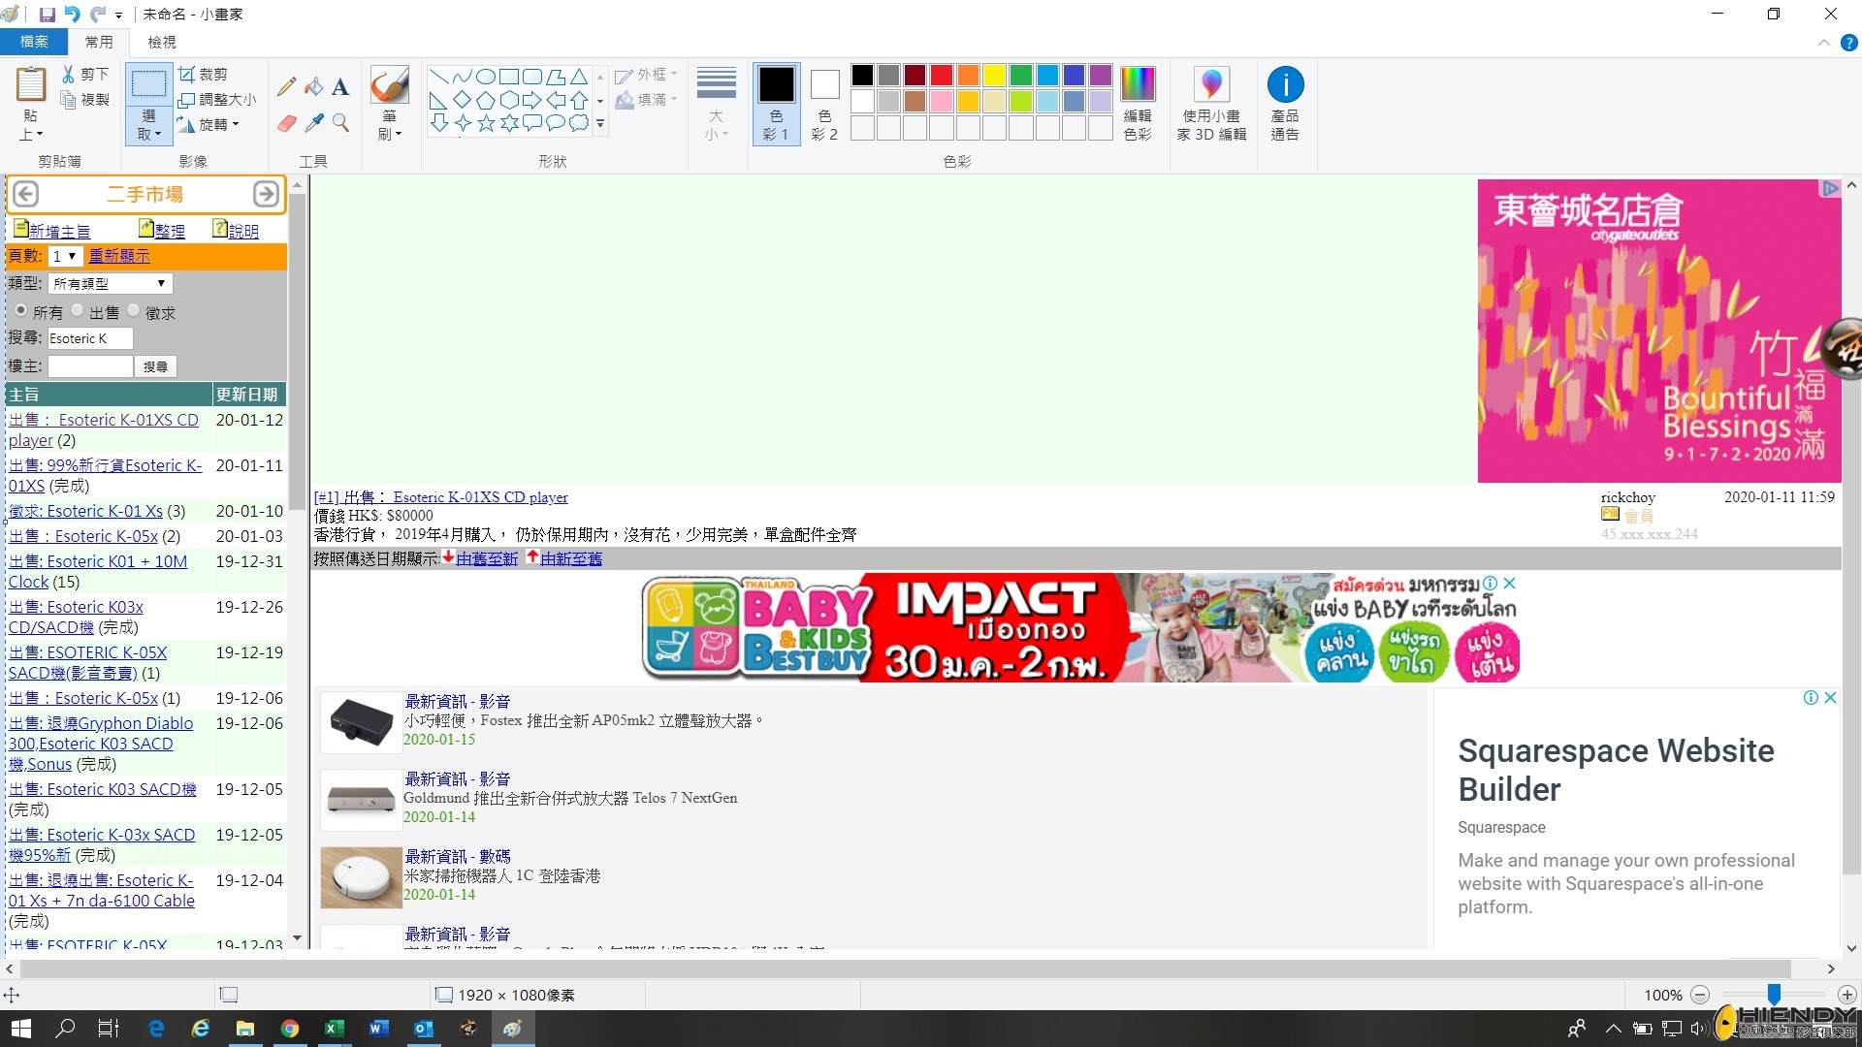
Task: Select the 出售 radio button in canvas
Action: tap(77, 311)
